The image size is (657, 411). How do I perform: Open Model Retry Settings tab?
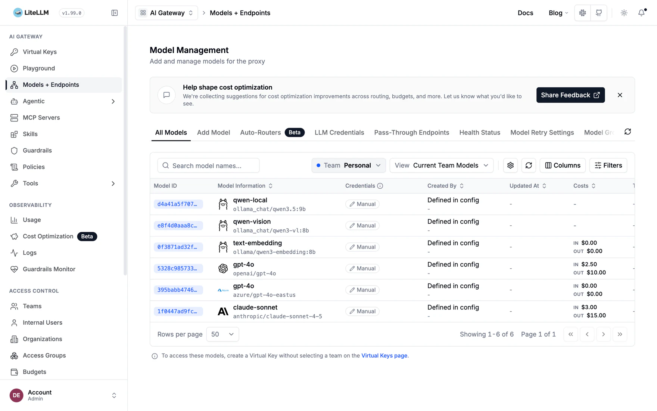(542, 133)
